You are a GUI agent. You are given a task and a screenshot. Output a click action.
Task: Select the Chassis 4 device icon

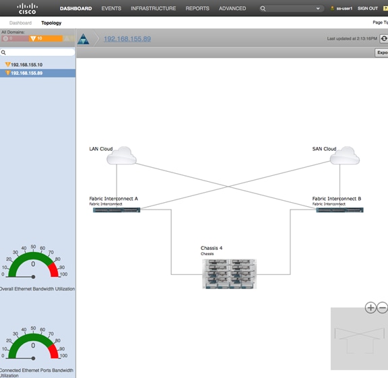230,274
